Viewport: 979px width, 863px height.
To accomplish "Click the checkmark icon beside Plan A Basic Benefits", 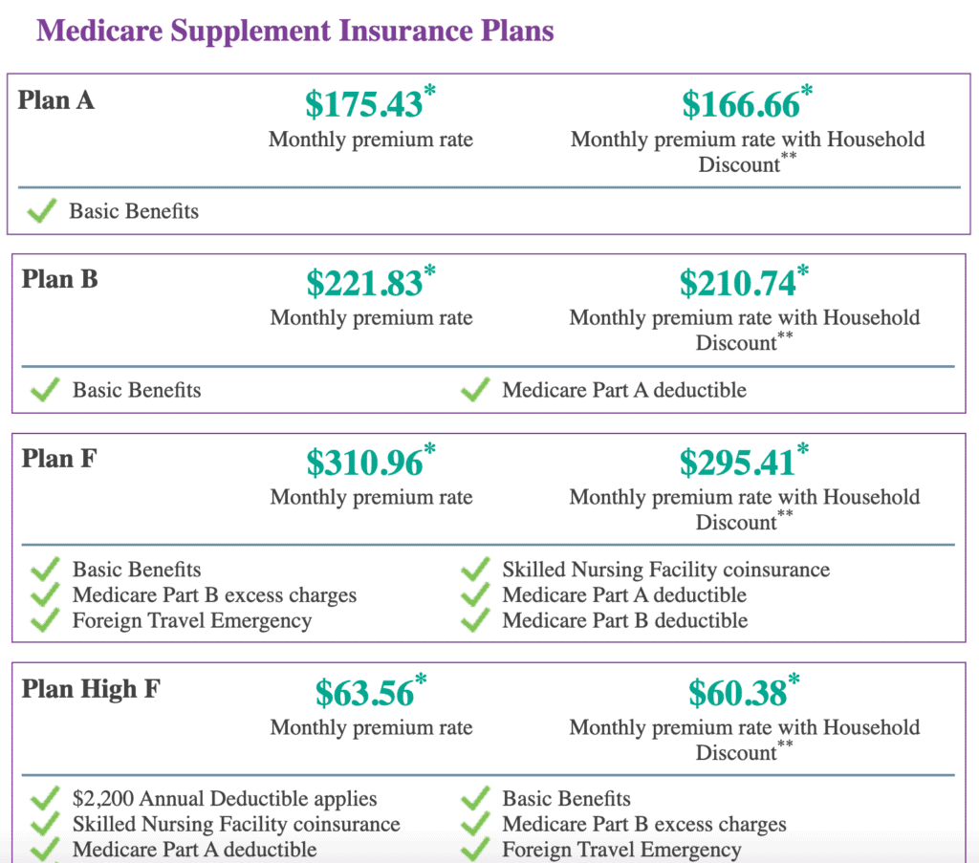I will click(x=41, y=211).
